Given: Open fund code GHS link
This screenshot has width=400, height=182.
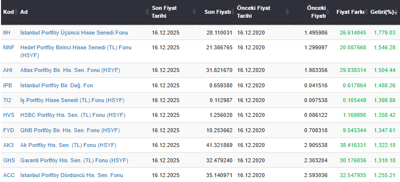Looking at the screenshot, I should (x=9, y=160).
